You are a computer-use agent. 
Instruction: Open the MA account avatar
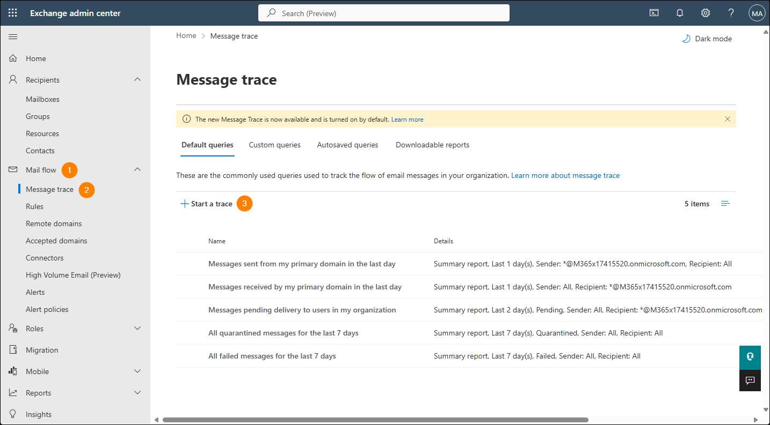pos(757,12)
